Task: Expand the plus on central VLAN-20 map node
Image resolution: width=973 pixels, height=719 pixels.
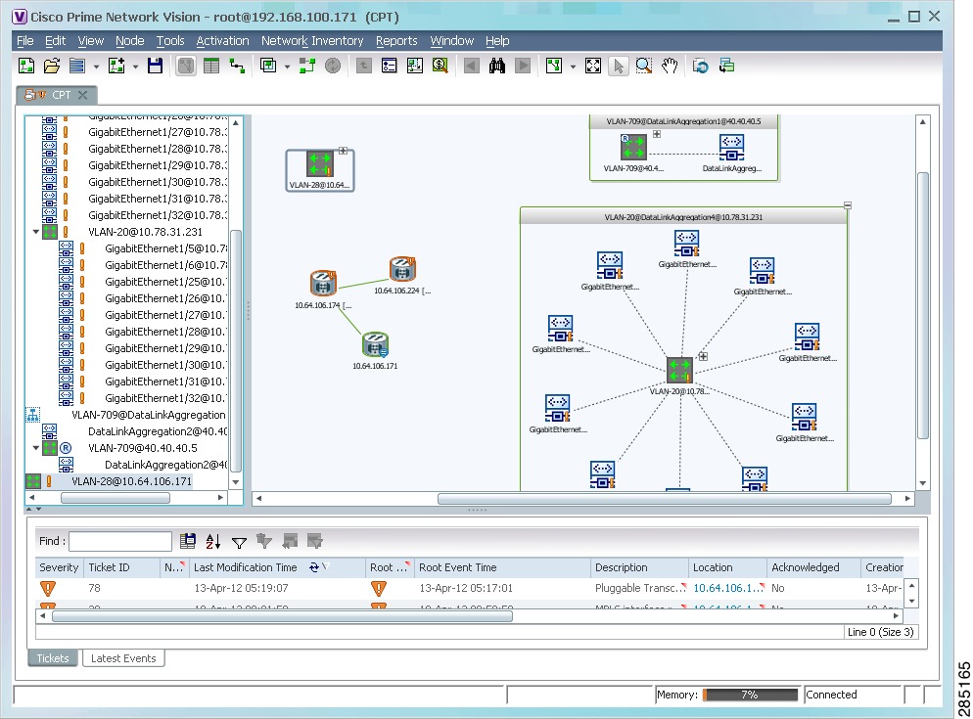Action: coord(703,356)
